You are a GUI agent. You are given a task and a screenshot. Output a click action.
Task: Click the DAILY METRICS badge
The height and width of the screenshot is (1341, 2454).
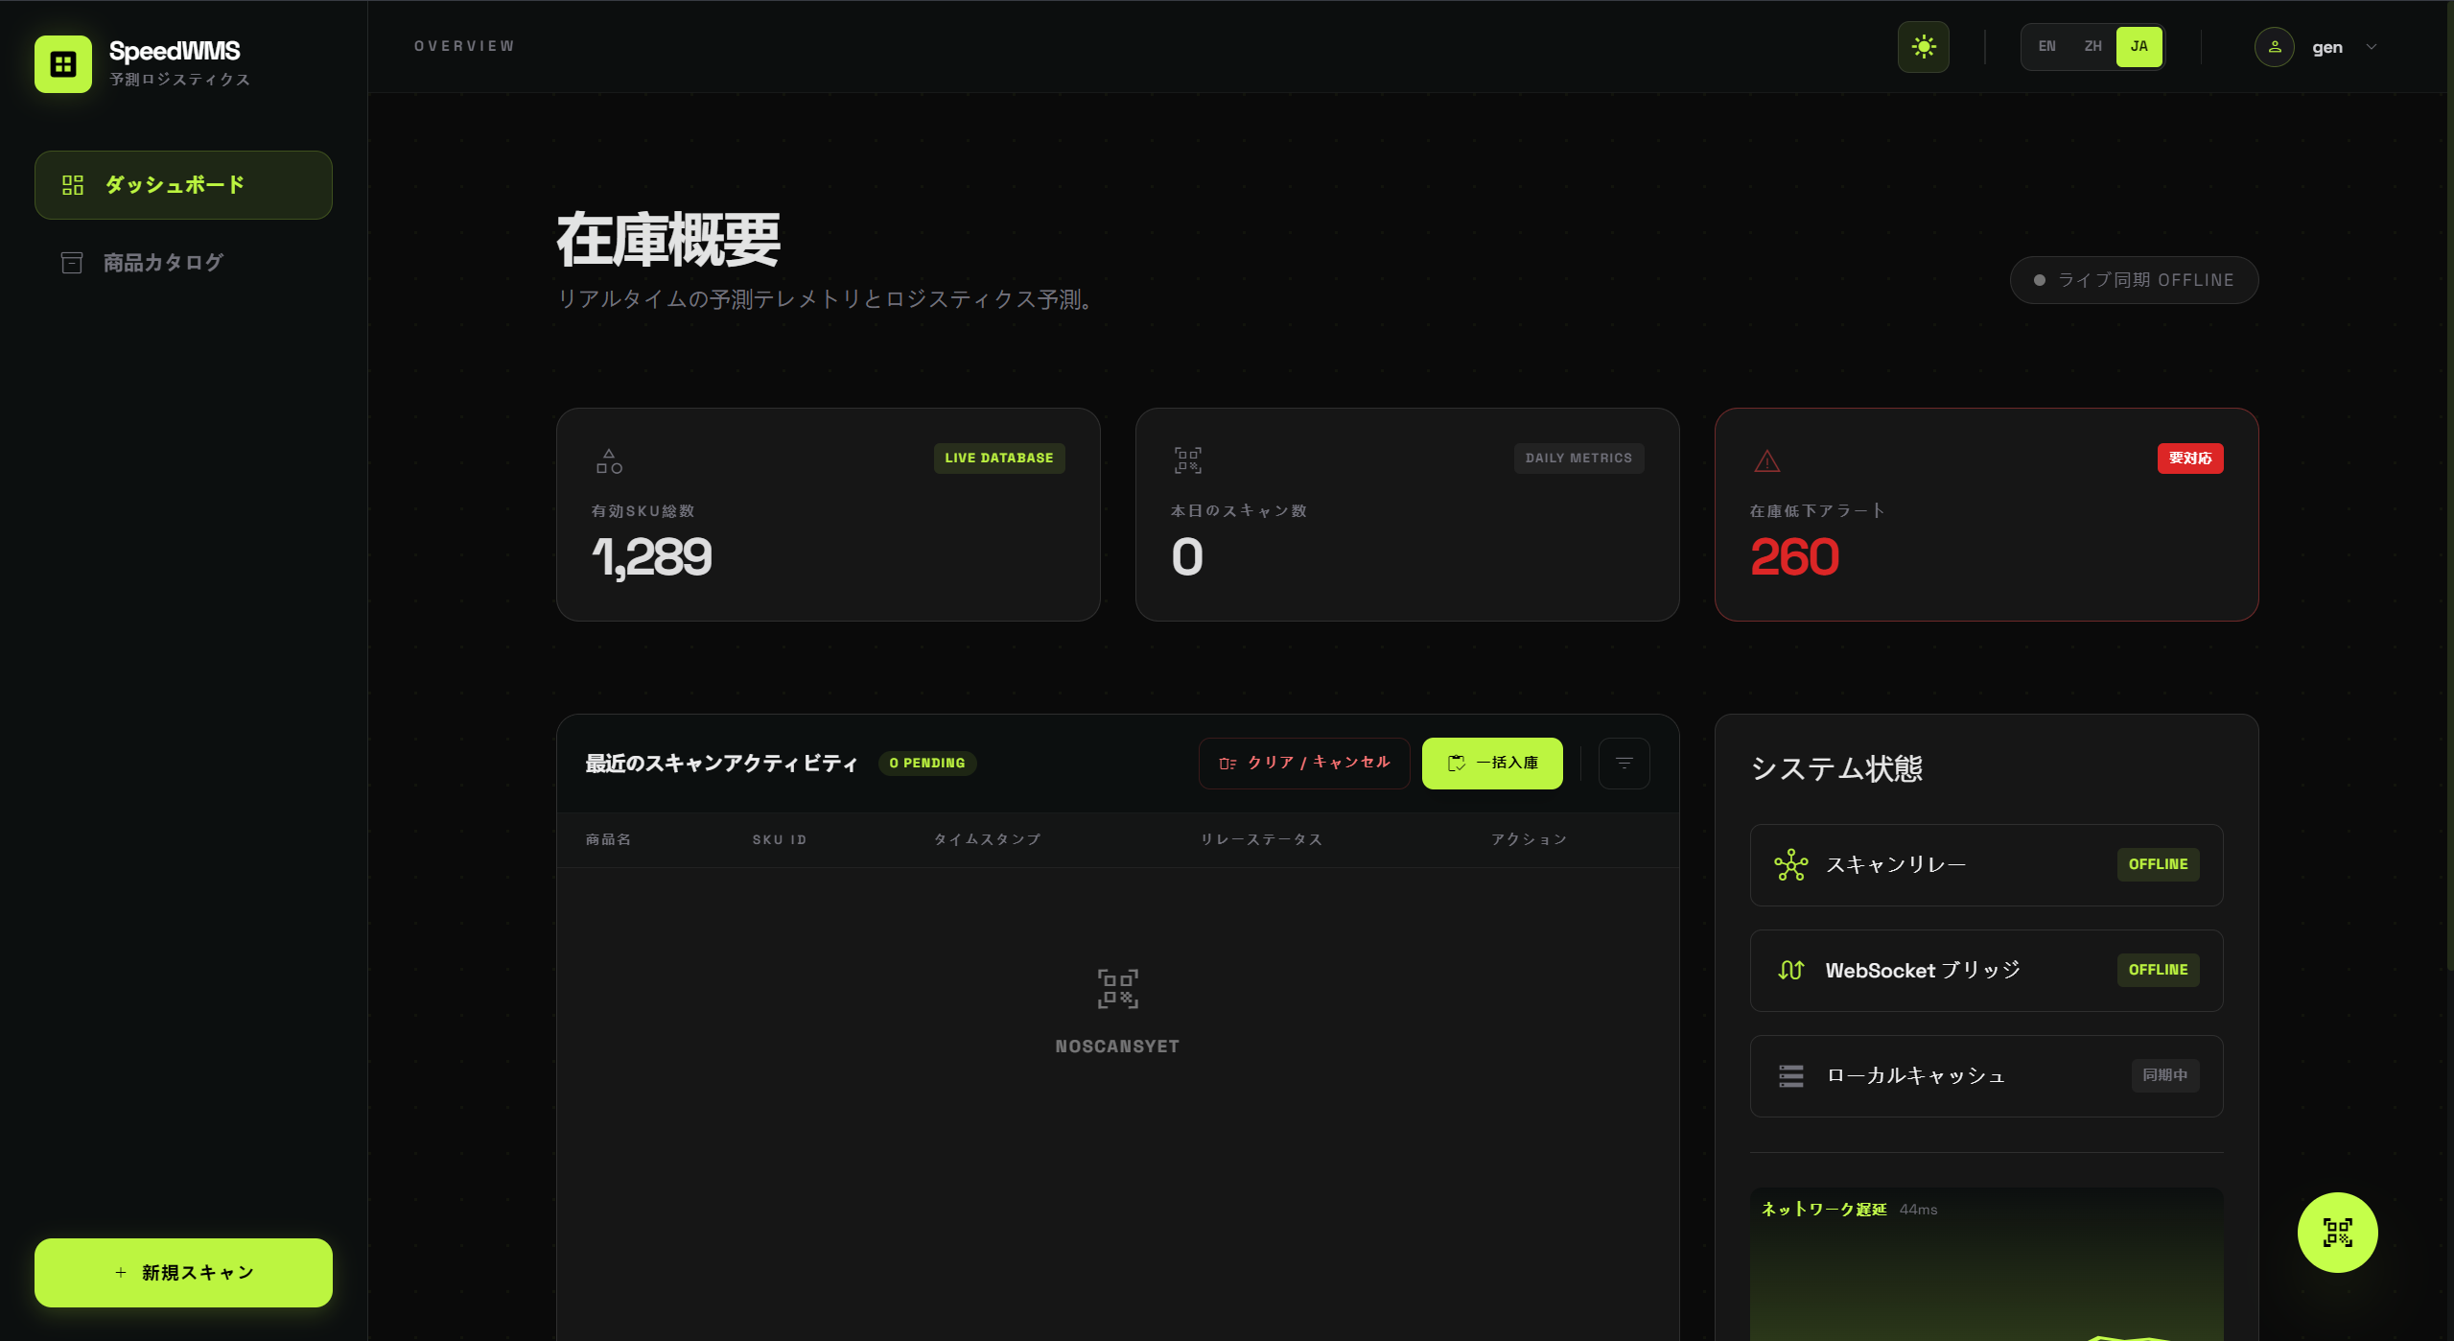click(1578, 459)
